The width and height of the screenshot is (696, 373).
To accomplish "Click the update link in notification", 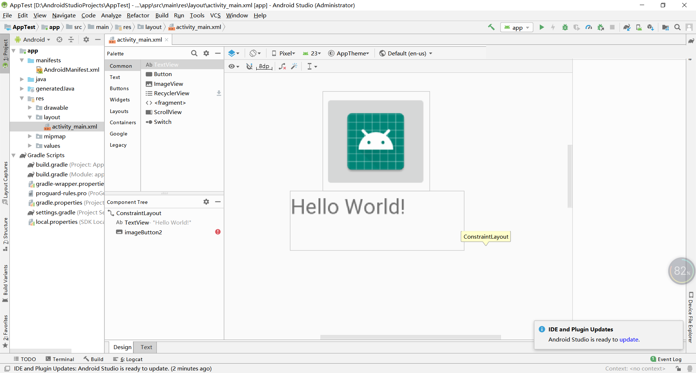I will click(x=629, y=339).
